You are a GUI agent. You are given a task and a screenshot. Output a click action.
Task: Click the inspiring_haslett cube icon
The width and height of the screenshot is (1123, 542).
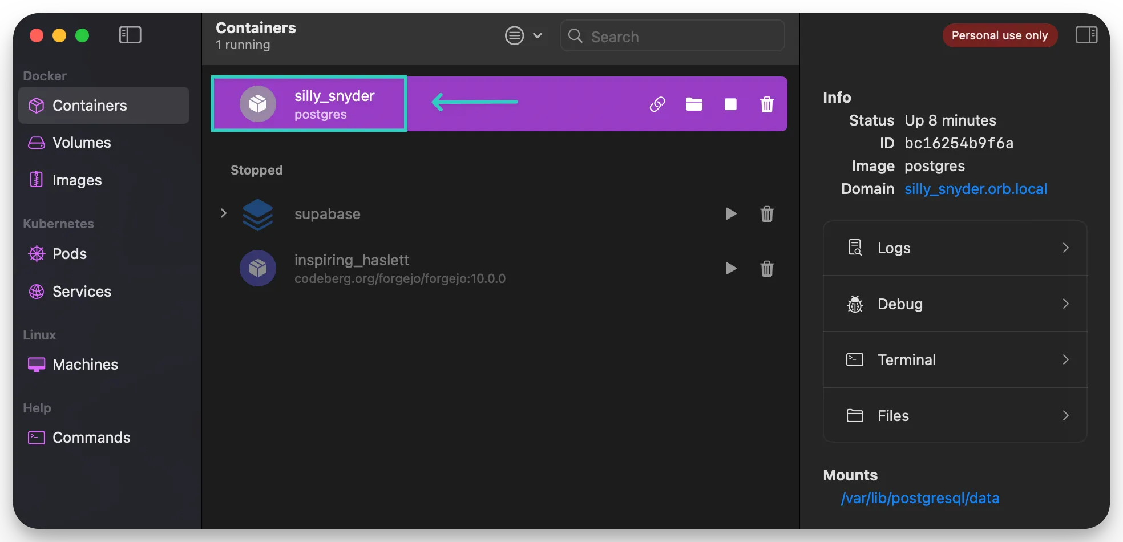click(x=258, y=268)
